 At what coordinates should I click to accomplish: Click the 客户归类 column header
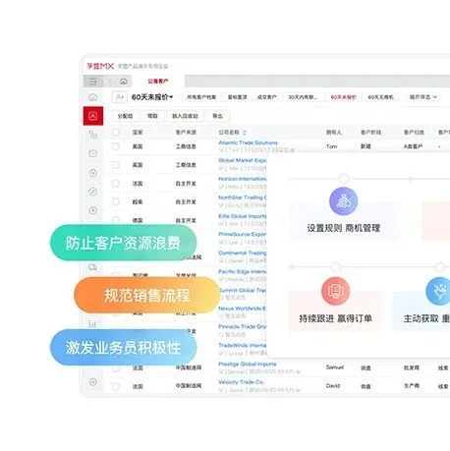(414, 133)
